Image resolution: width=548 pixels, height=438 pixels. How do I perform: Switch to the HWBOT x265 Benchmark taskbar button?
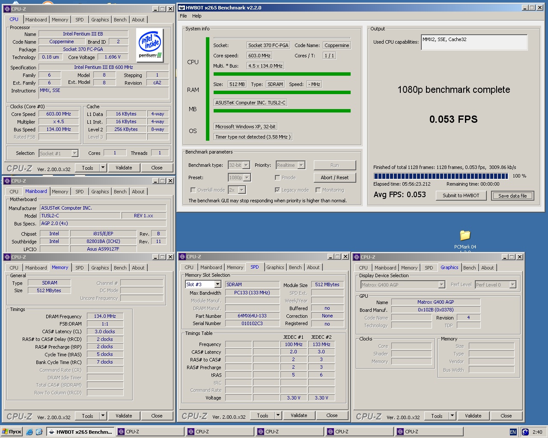pos(80,432)
